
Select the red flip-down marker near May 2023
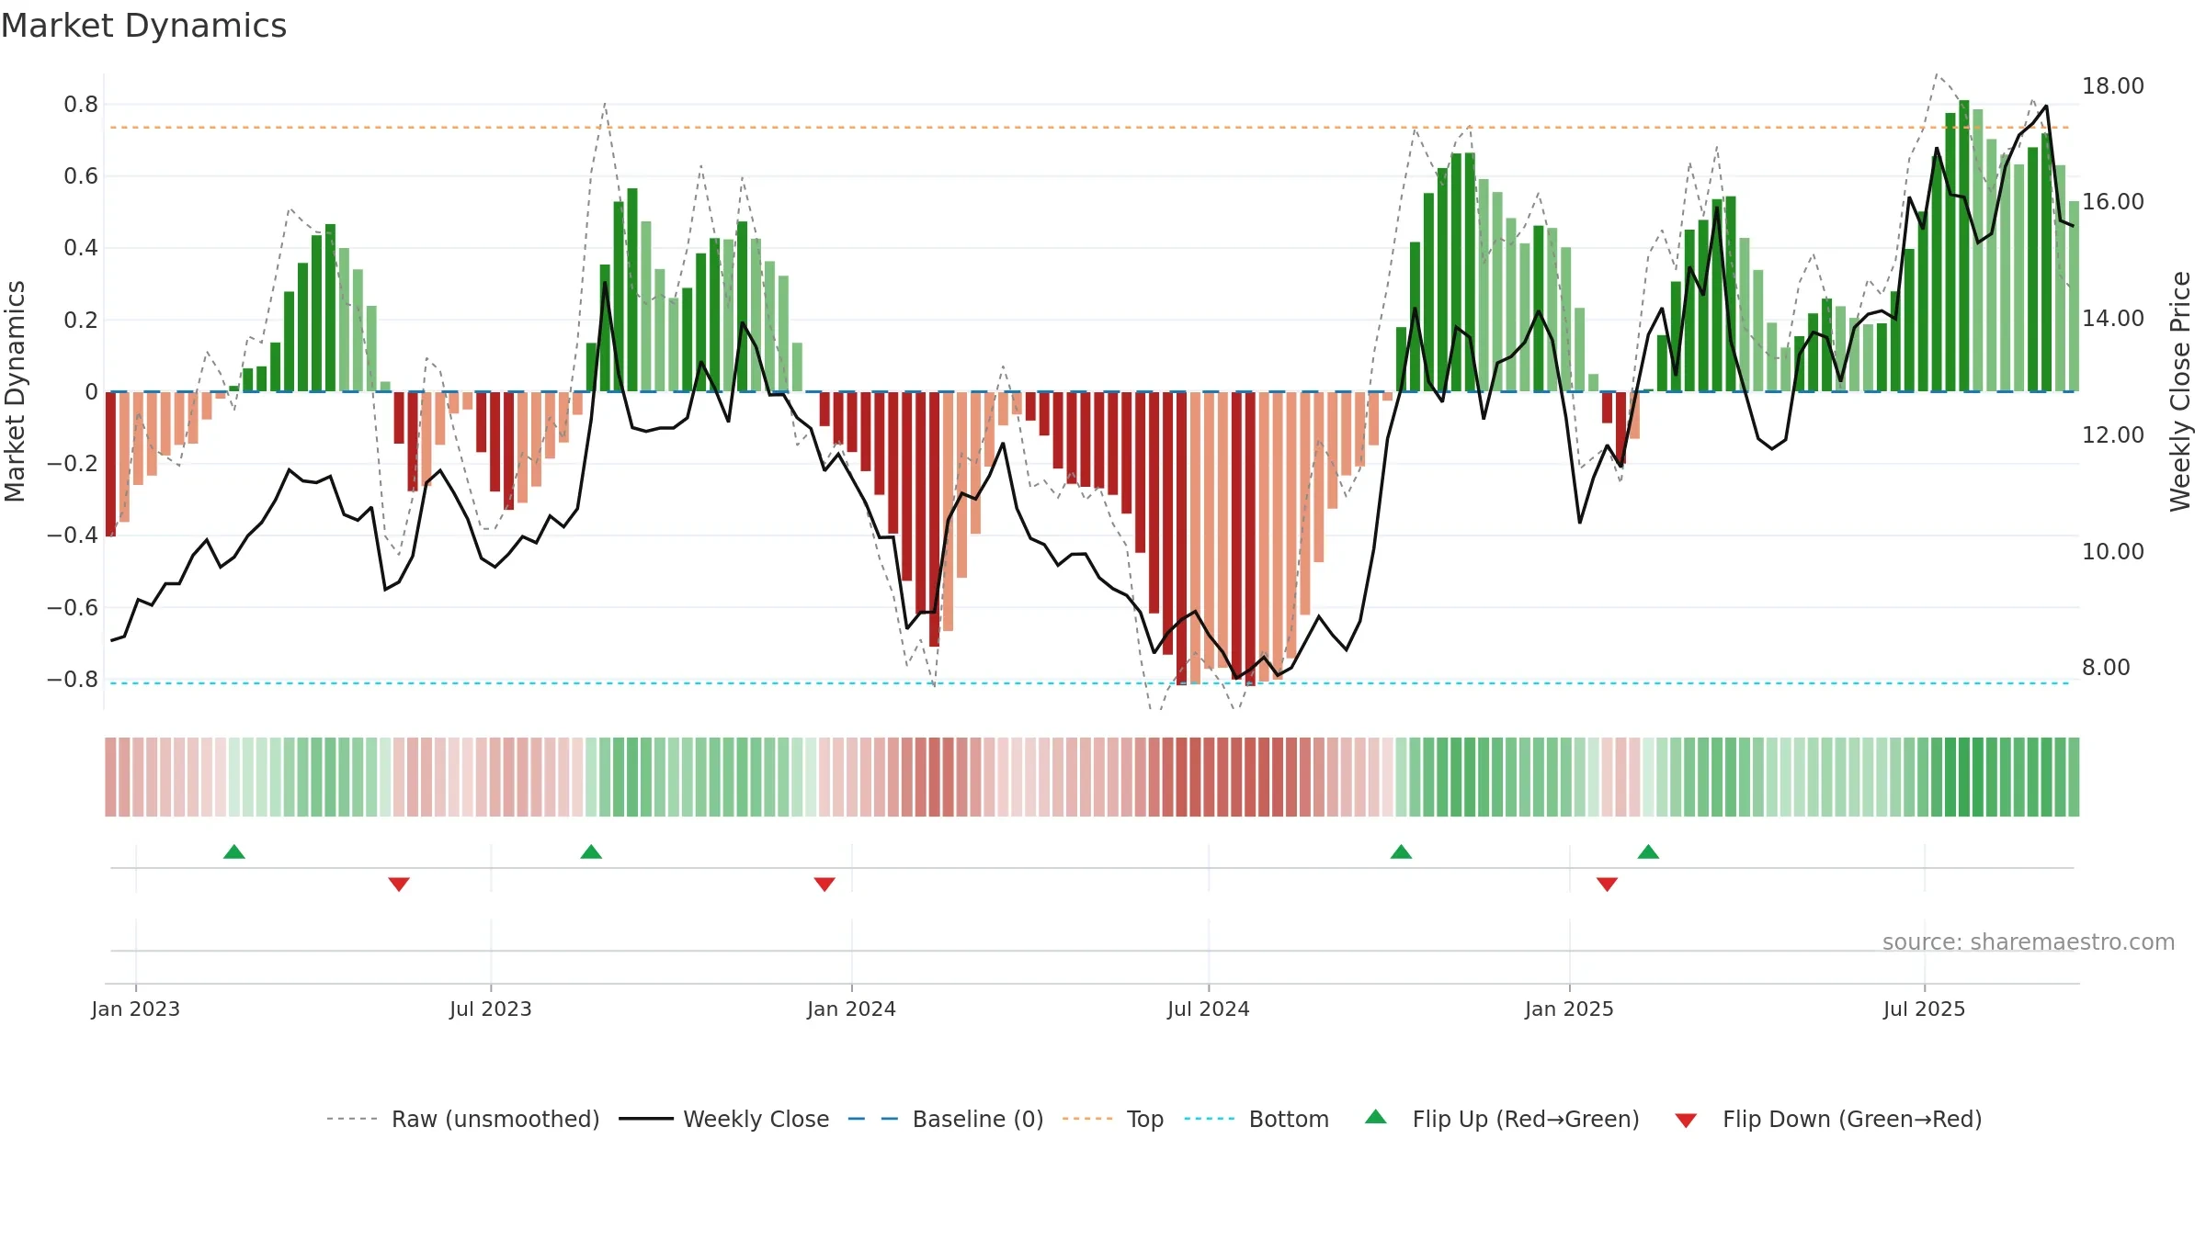tap(399, 885)
